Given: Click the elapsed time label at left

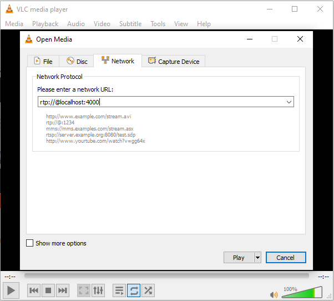Looking at the screenshot, I should point(10,277).
